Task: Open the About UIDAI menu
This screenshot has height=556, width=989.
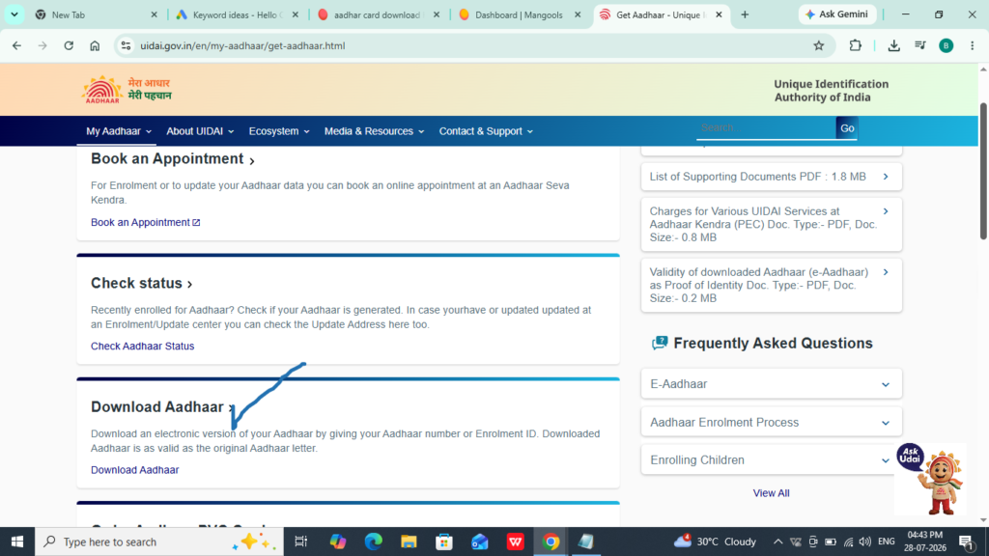Action: 200,131
